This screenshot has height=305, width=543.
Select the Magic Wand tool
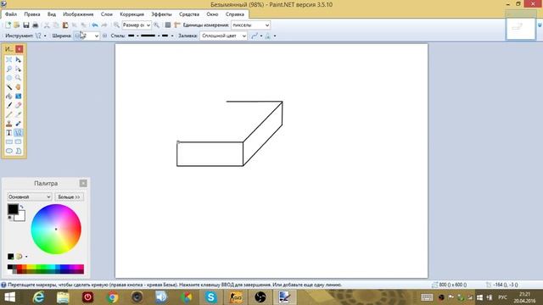(x=9, y=87)
